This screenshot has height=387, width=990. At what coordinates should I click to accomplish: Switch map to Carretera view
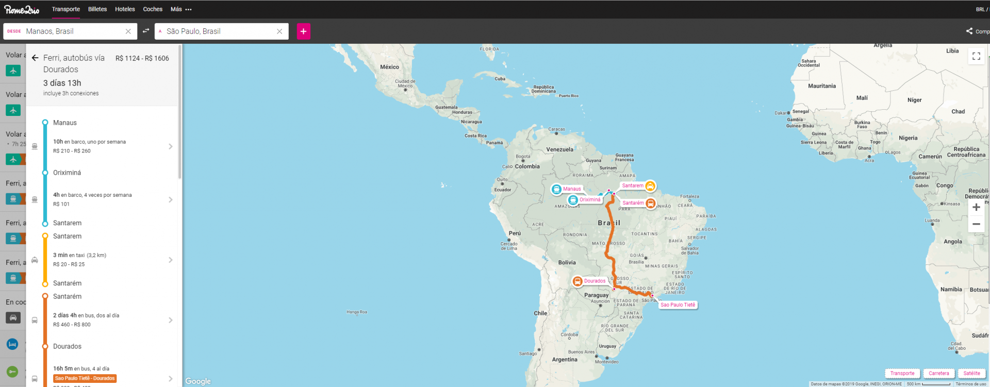click(939, 374)
